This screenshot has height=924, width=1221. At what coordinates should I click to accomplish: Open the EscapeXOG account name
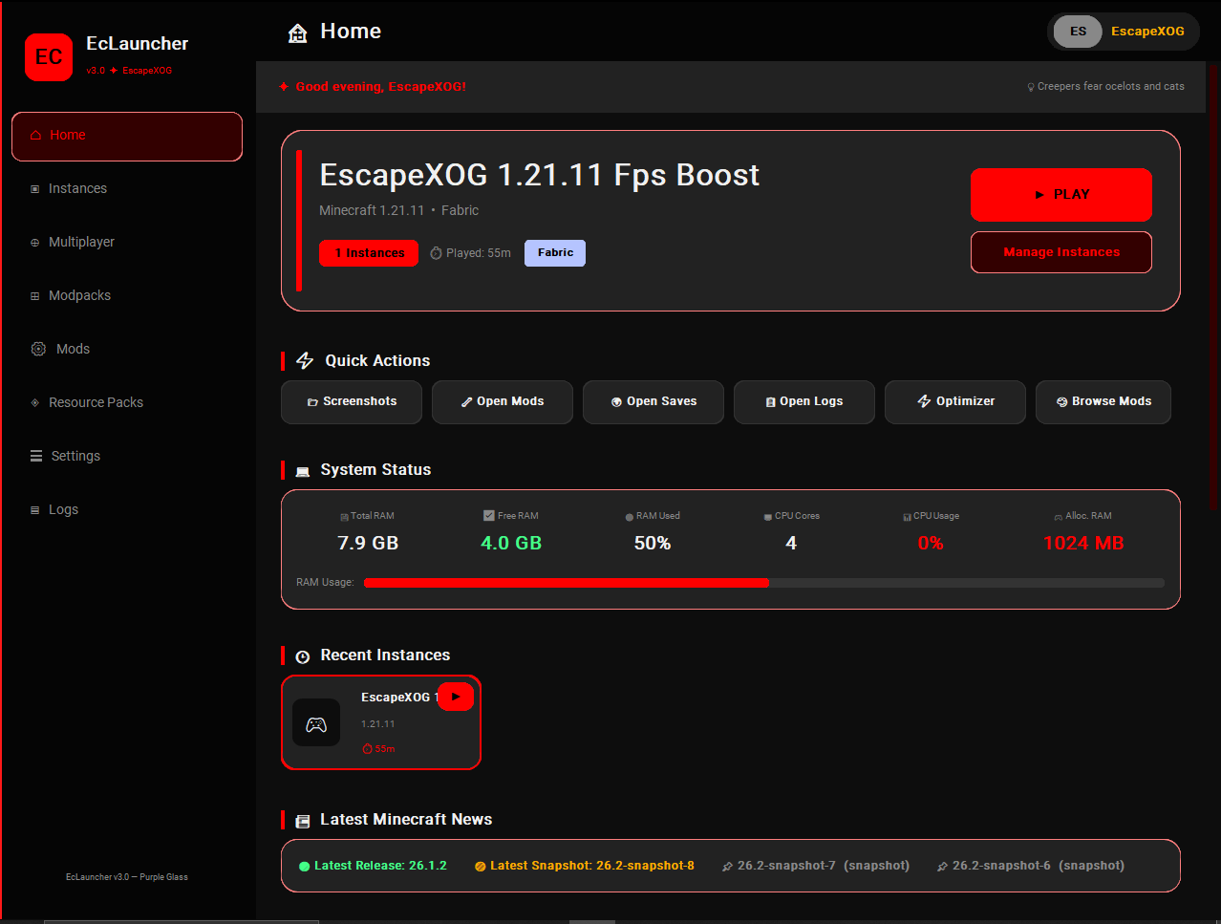(1147, 32)
